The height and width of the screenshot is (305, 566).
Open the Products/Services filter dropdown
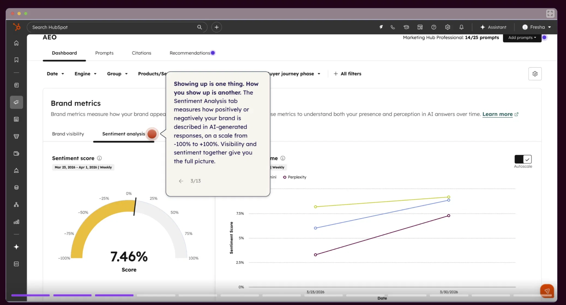152,74
